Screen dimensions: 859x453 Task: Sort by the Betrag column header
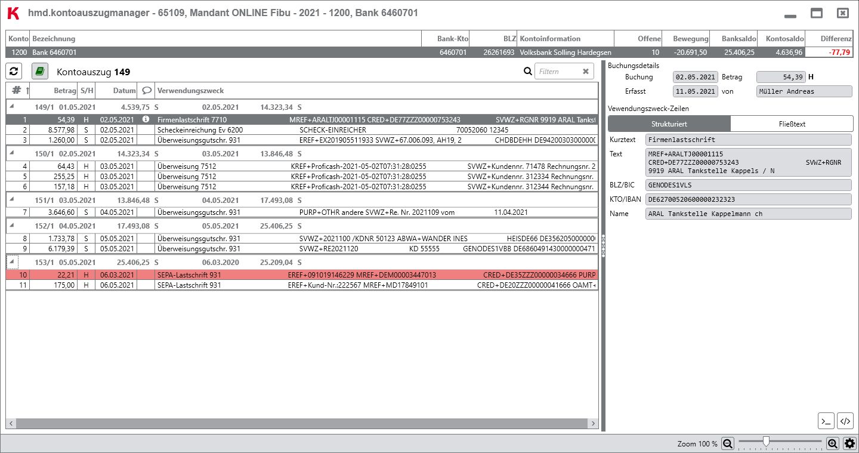65,91
